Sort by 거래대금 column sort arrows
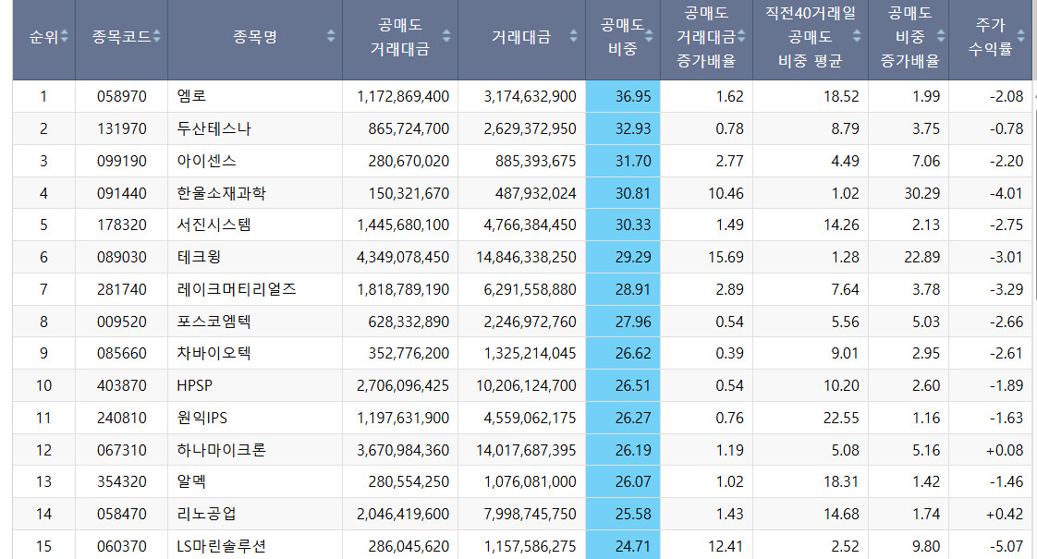The image size is (1037, 559). click(573, 36)
